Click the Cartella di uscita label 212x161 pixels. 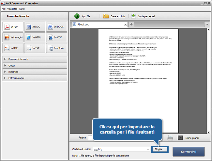coord(82,149)
